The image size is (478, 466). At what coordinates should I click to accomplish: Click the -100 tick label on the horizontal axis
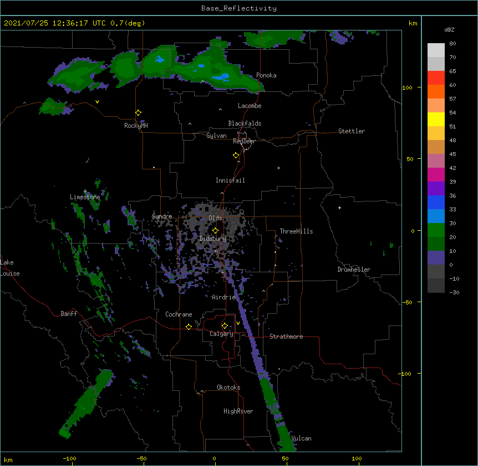[69, 458]
